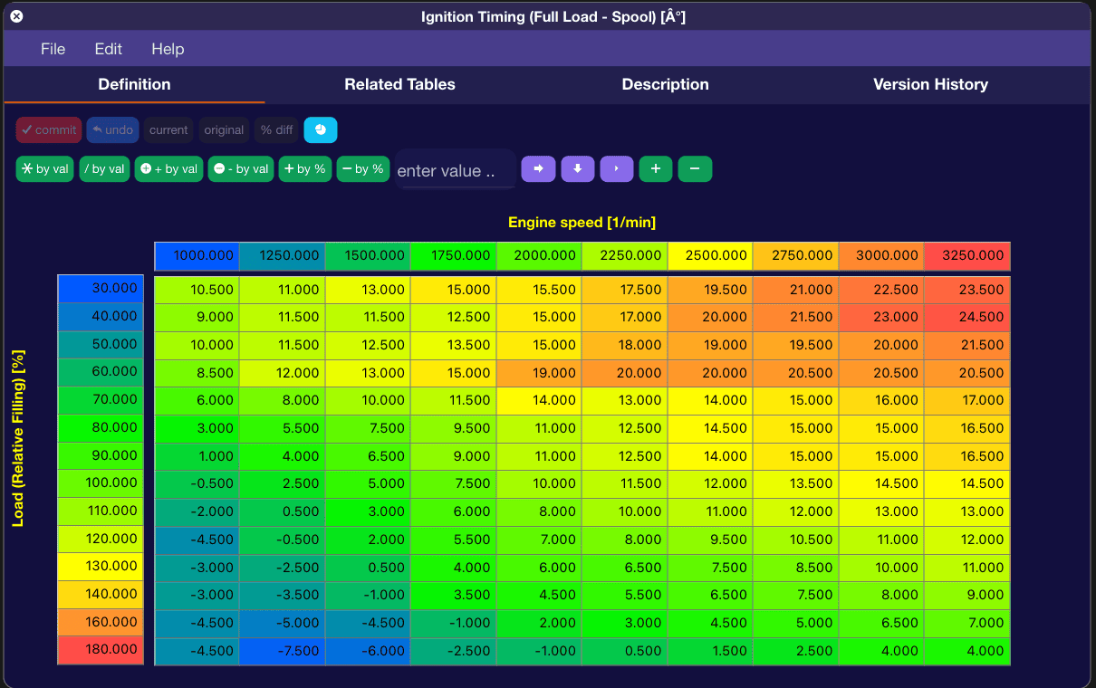Select engine speed header 2500.000
The image size is (1096, 688).
pyautogui.click(x=711, y=256)
